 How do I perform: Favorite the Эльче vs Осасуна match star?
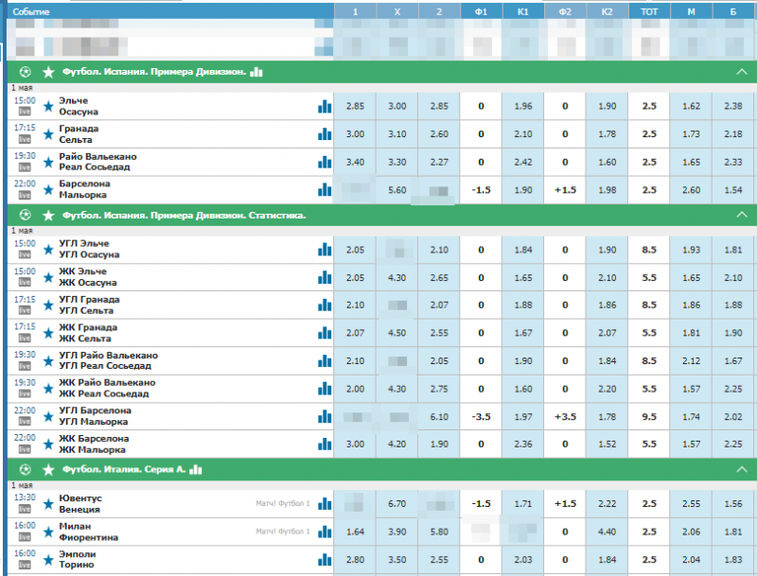click(47, 106)
